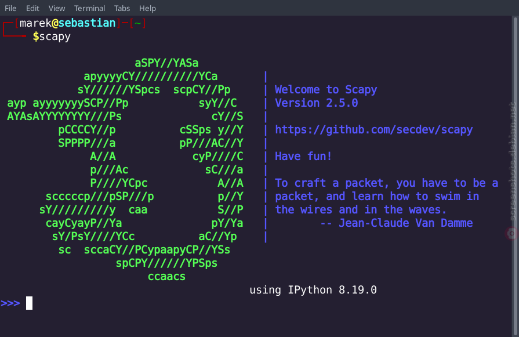519x337 pixels.
Task: Open the File menu
Action: [x=10, y=8]
